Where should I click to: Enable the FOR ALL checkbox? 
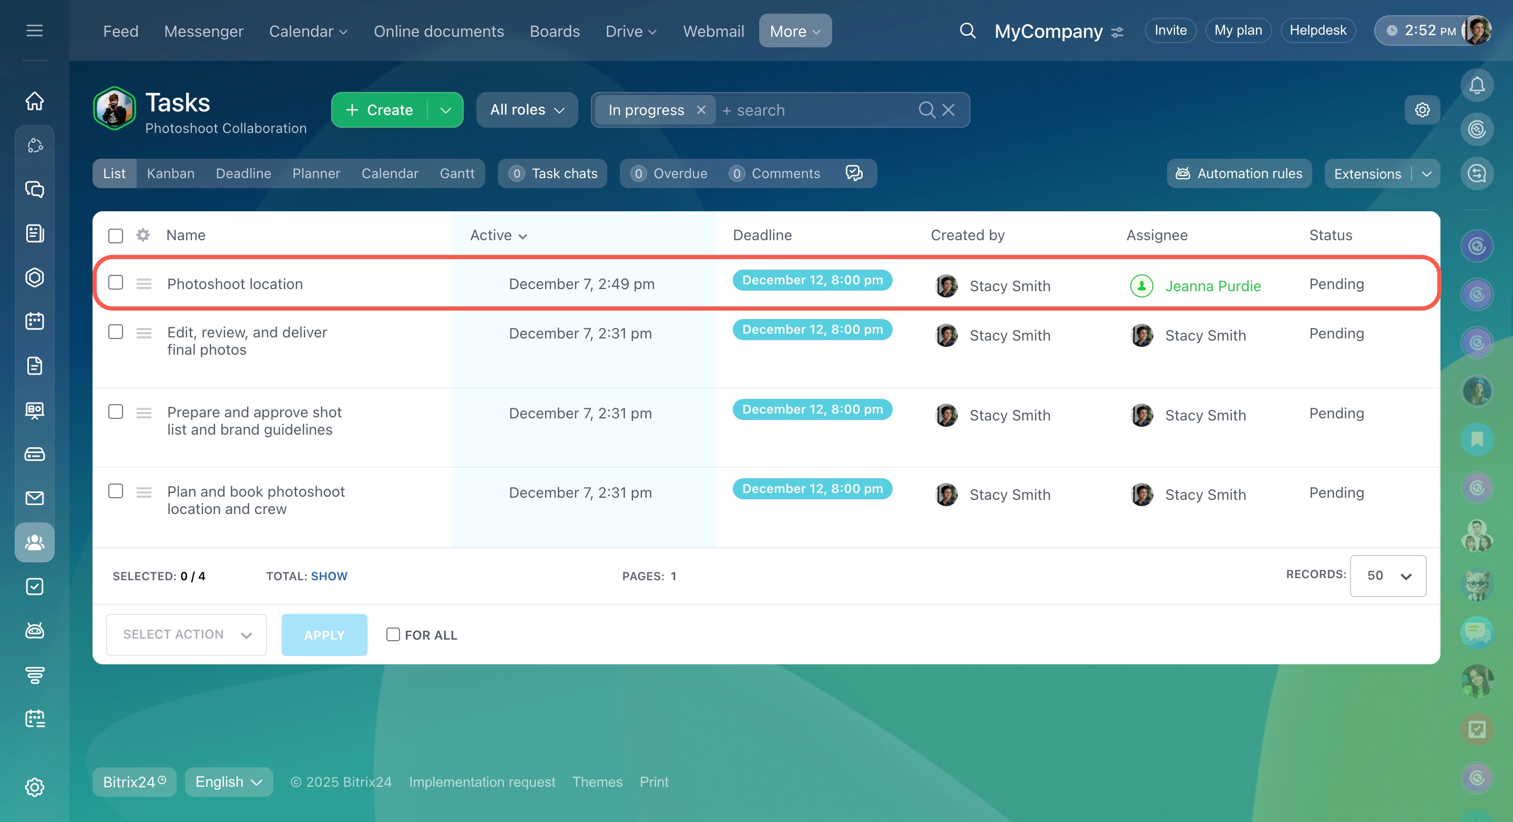[x=393, y=634]
